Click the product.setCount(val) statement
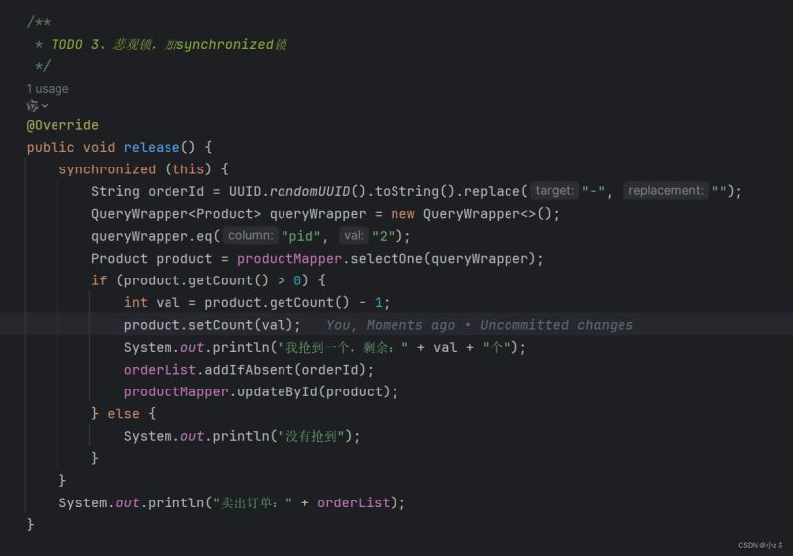Viewport: 793px width, 556px height. pos(212,325)
